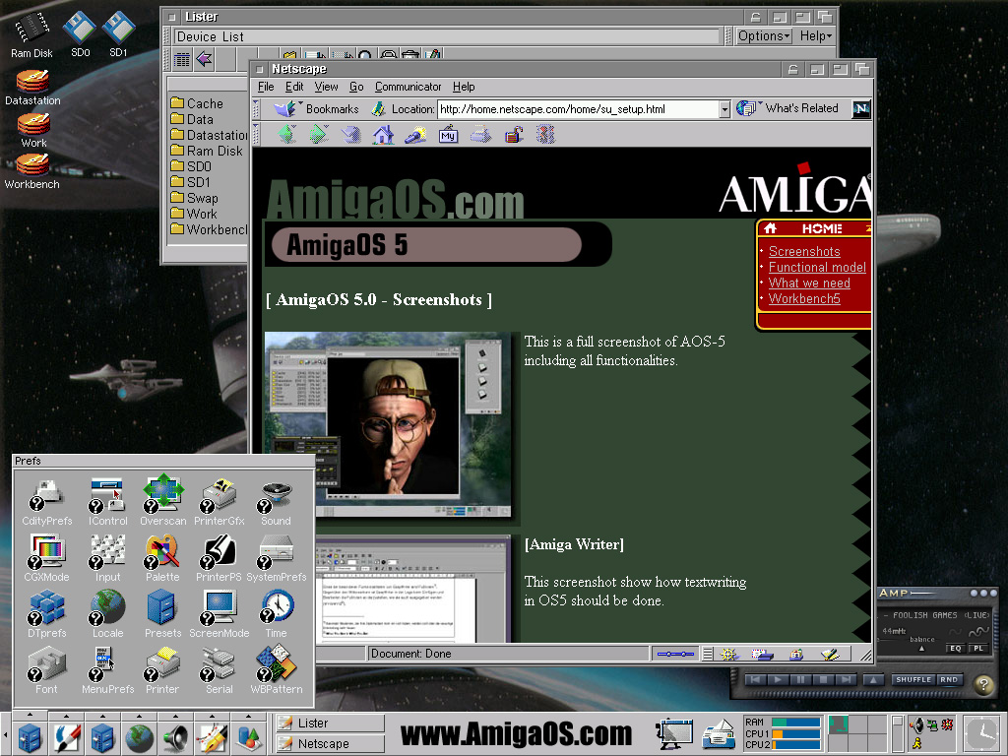Enable SHUFFLE mode in the AMP player
The height and width of the screenshot is (756, 1008).
coord(913,679)
